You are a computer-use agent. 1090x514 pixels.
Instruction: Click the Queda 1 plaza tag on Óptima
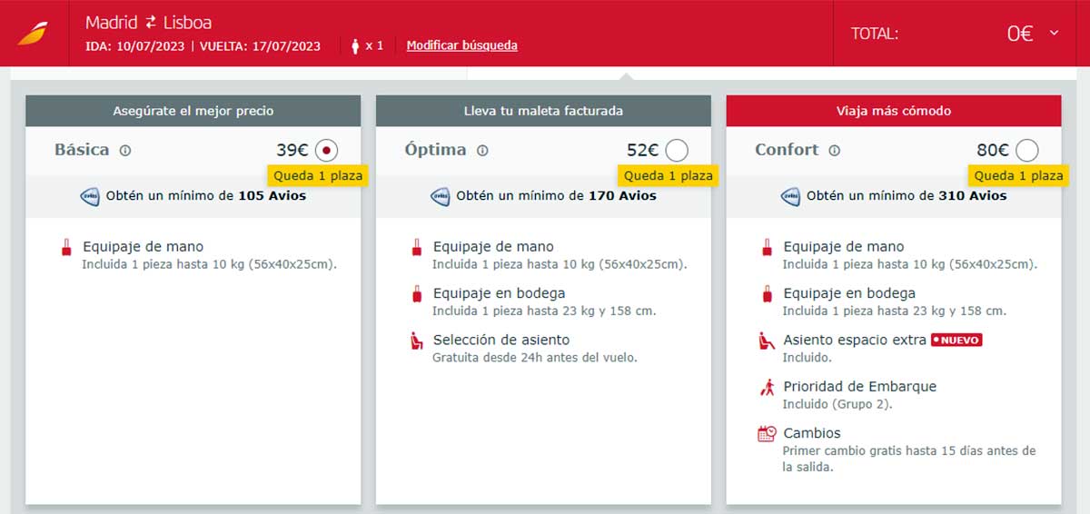[x=669, y=175]
